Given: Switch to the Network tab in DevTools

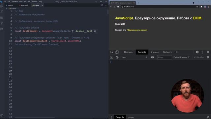Looking at the screenshot, I should [x=167, y=52].
